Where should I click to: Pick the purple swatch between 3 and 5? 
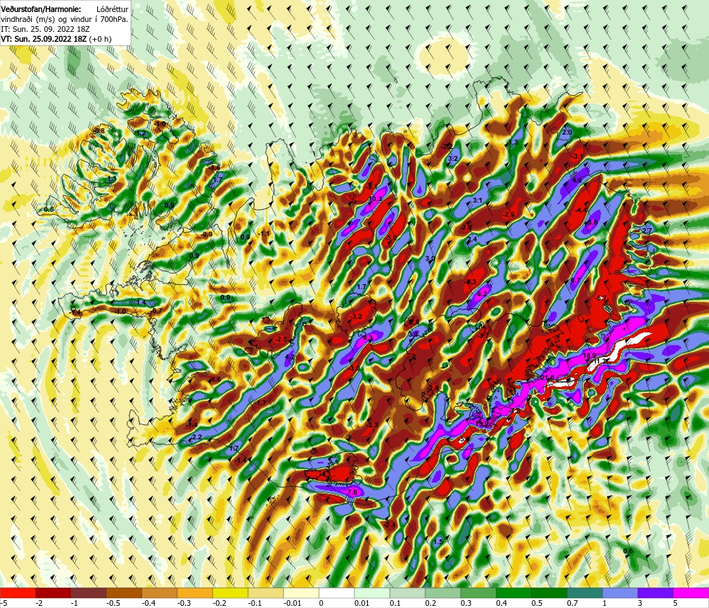pos(656,593)
